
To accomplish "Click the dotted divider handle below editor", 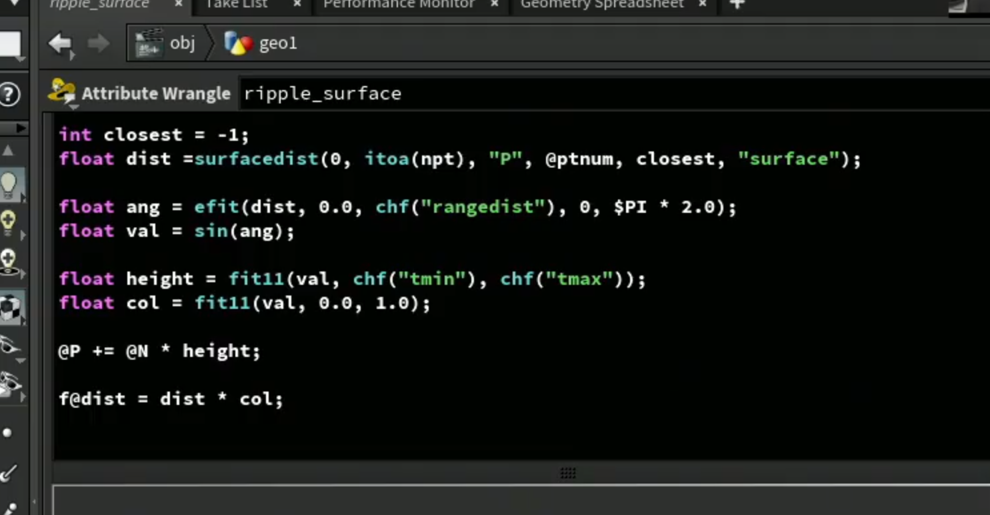I will 568,473.
